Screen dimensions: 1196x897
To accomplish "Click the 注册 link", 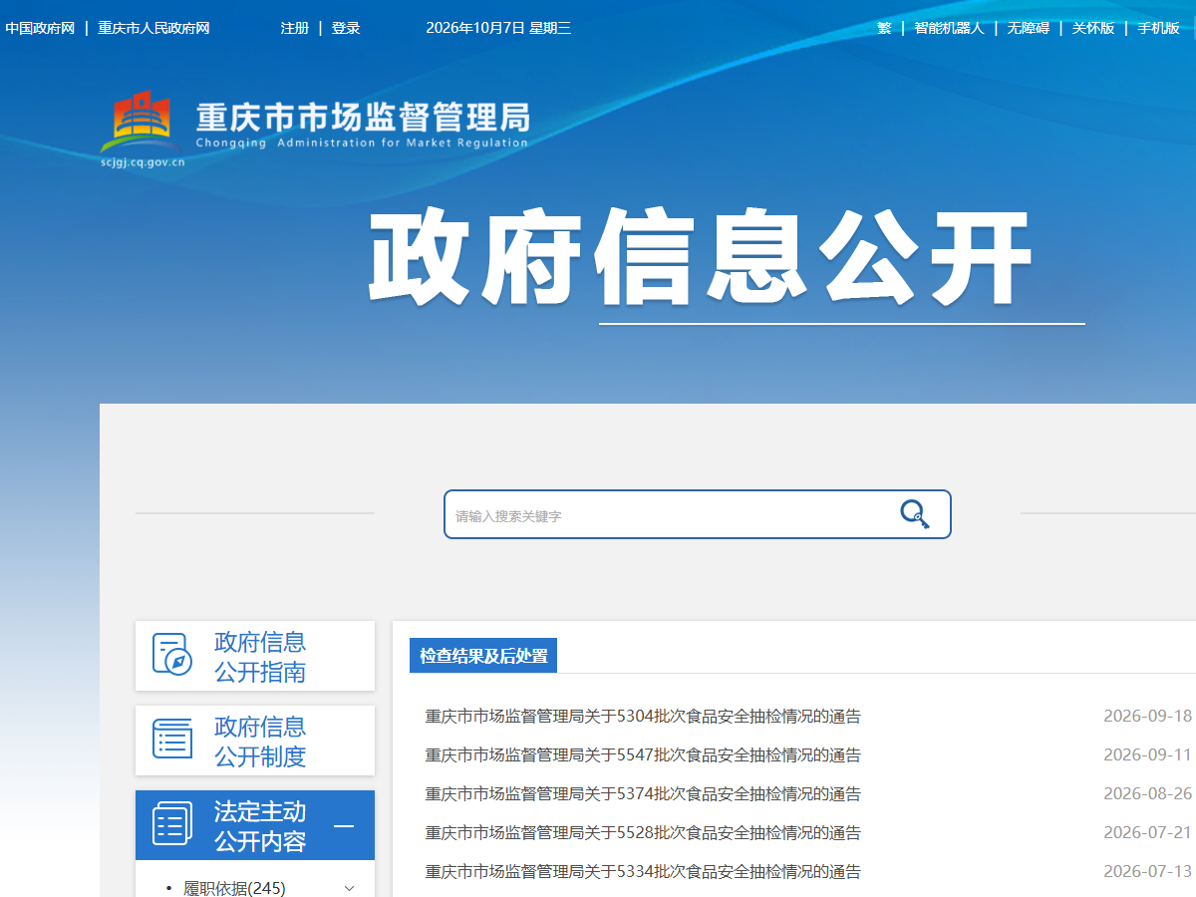I will [295, 28].
